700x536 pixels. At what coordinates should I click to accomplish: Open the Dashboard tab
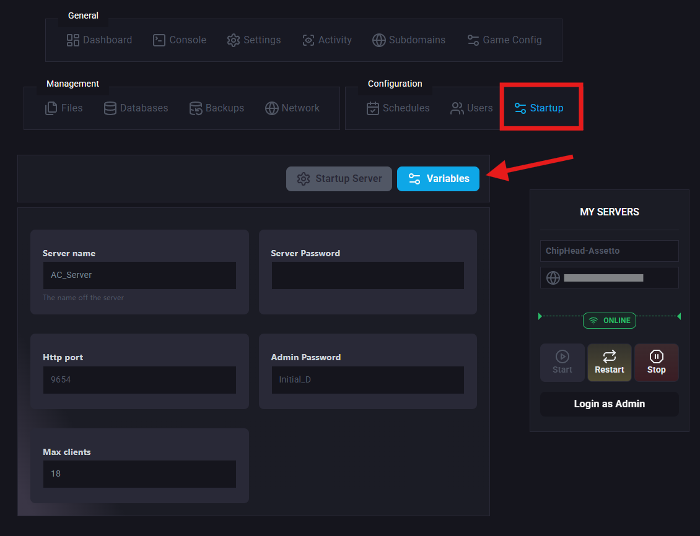(x=100, y=40)
